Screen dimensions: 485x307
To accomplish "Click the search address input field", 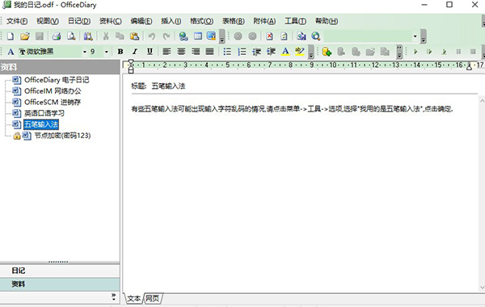I will 368,36.
